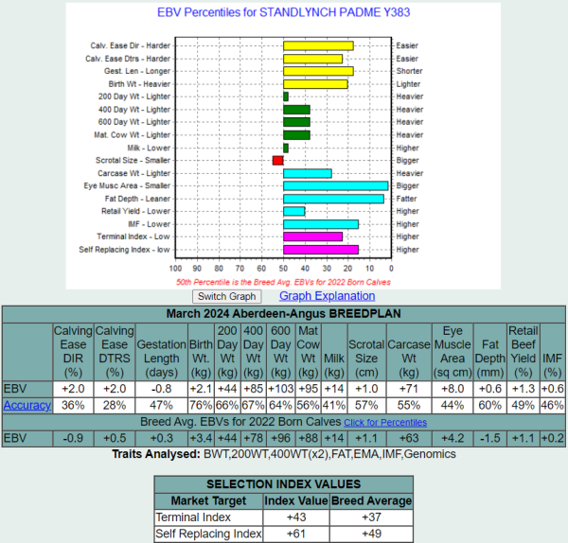Click the yellow Gest. Len bar
Viewport: 568px width, 543px height.
click(318, 71)
